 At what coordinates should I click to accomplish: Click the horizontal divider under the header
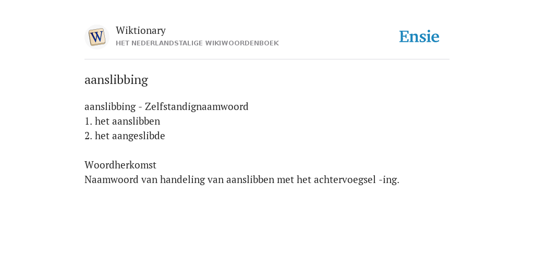(x=267, y=59)
